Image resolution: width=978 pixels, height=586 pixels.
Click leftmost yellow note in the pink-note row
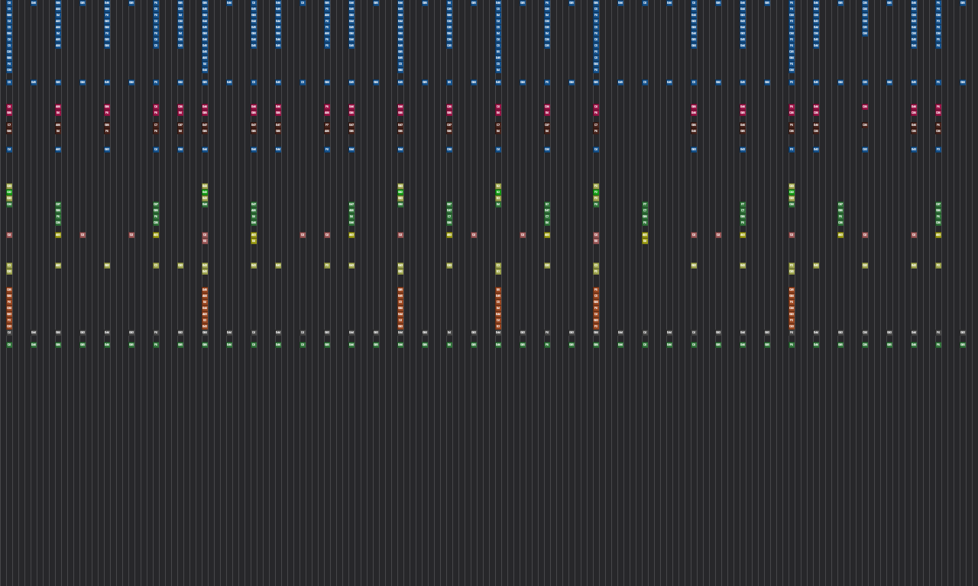[x=58, y=235]
